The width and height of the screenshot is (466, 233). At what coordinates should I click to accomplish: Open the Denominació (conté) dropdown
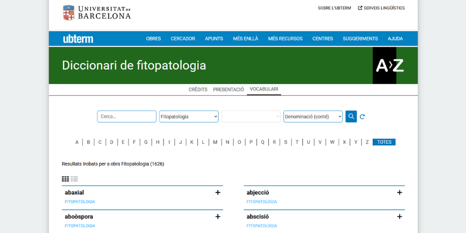(313, 116)
